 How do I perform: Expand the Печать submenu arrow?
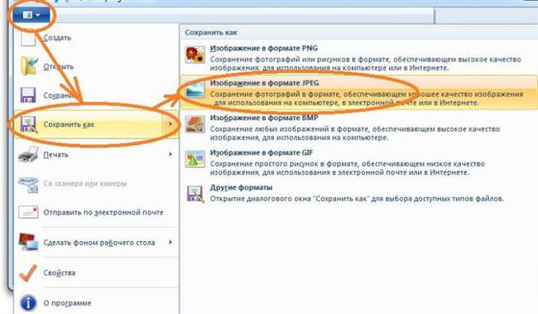tap(171, 154)
